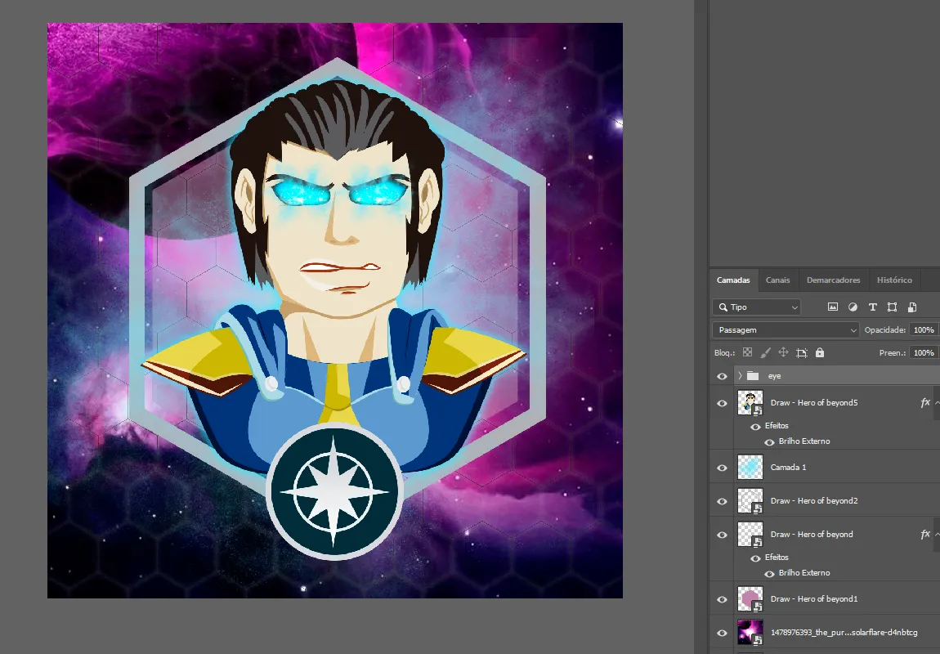This screenshot has height=654, width=940.
Task: Click the eye group folder icon
Action: [x=753, y=376]
